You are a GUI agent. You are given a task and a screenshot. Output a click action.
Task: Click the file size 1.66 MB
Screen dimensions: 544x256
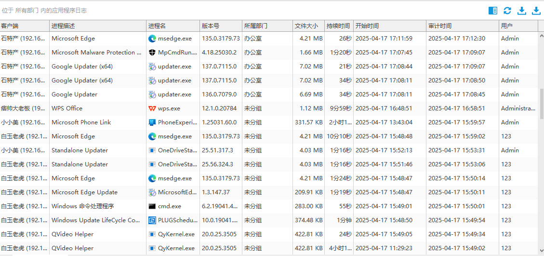click(311, 53)
